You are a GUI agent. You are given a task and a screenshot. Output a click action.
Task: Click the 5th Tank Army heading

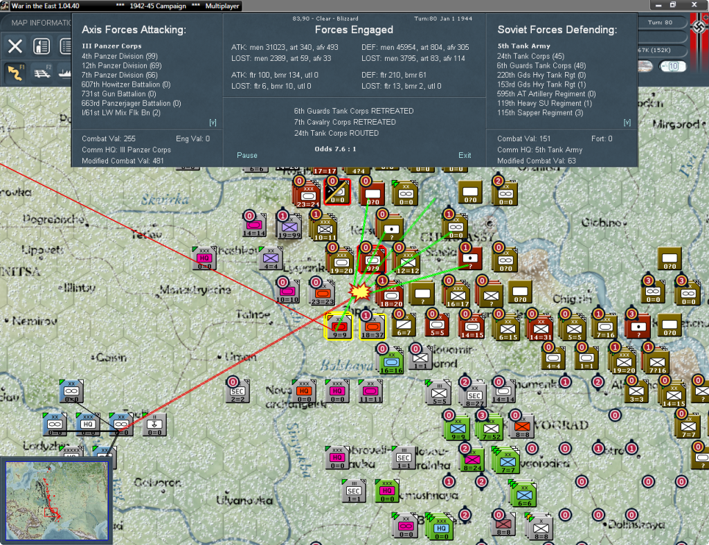[524, 46]
